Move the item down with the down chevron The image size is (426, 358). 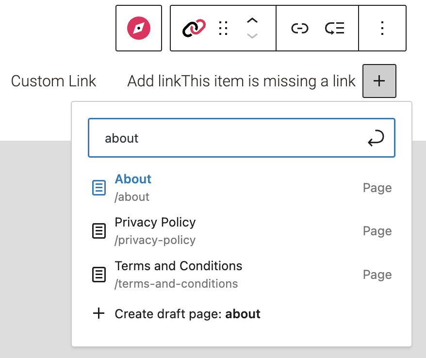(x=252, y=36)
